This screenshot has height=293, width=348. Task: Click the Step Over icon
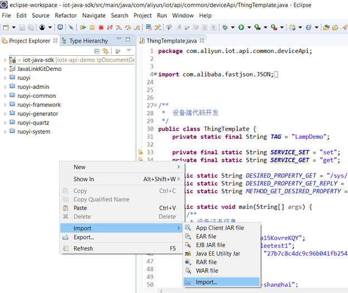pos(128,27)
